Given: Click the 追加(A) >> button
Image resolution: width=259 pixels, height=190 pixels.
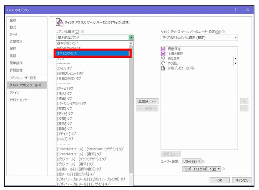Looking at the screenshot, I should (x=147, y=101).
